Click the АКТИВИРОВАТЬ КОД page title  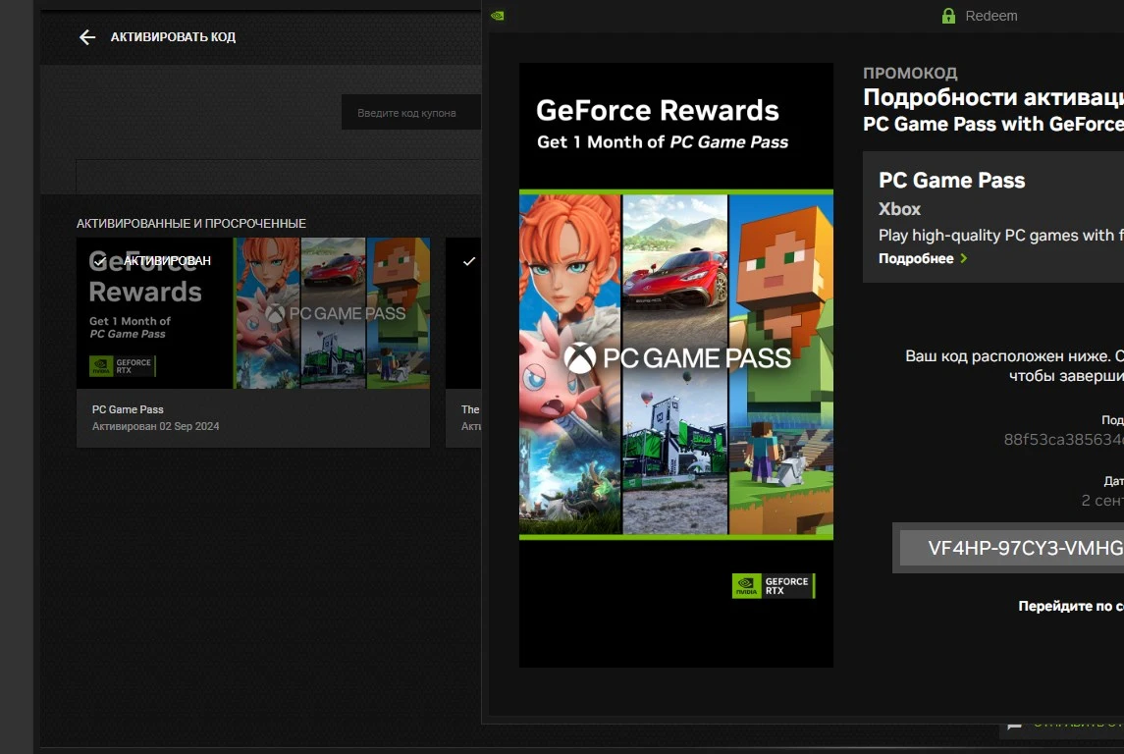173,37
